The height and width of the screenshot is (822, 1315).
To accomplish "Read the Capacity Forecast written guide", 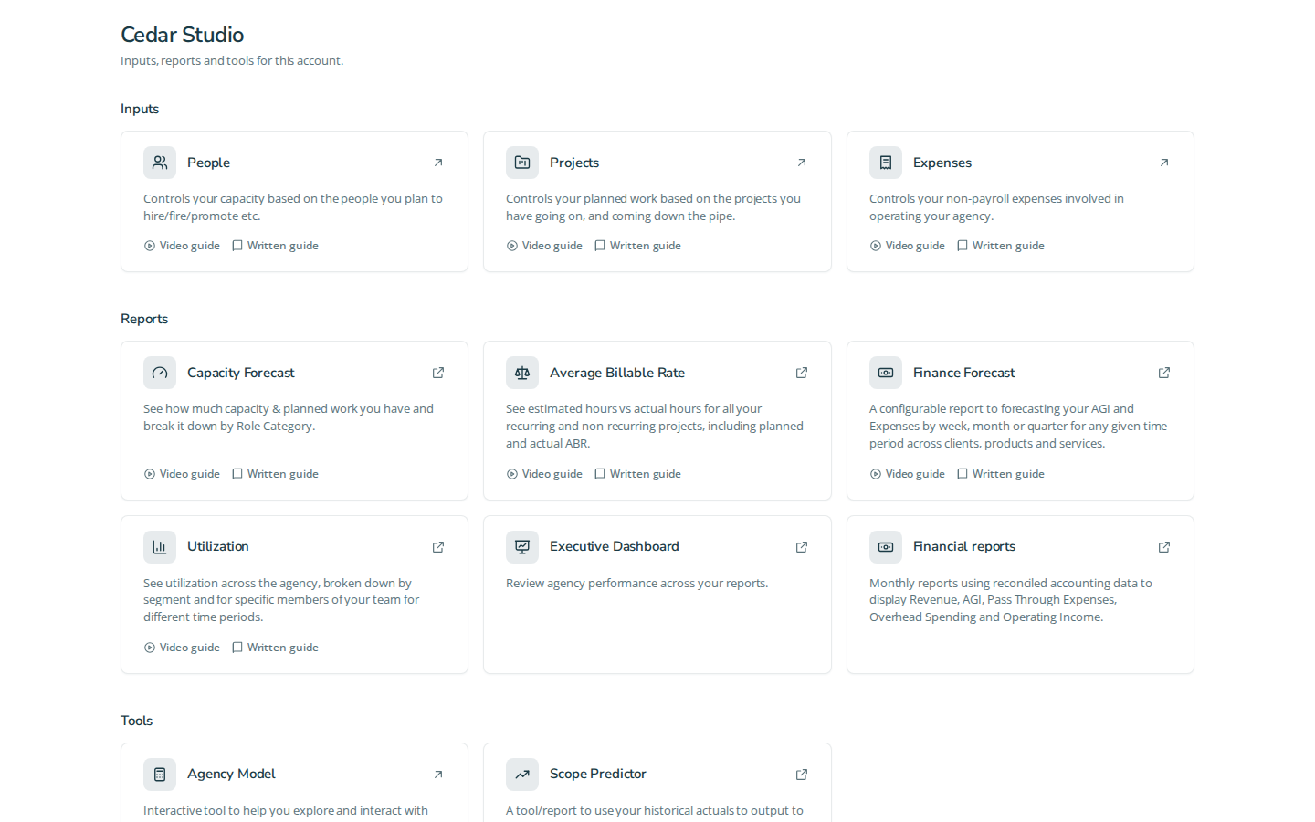I will 275,474.
